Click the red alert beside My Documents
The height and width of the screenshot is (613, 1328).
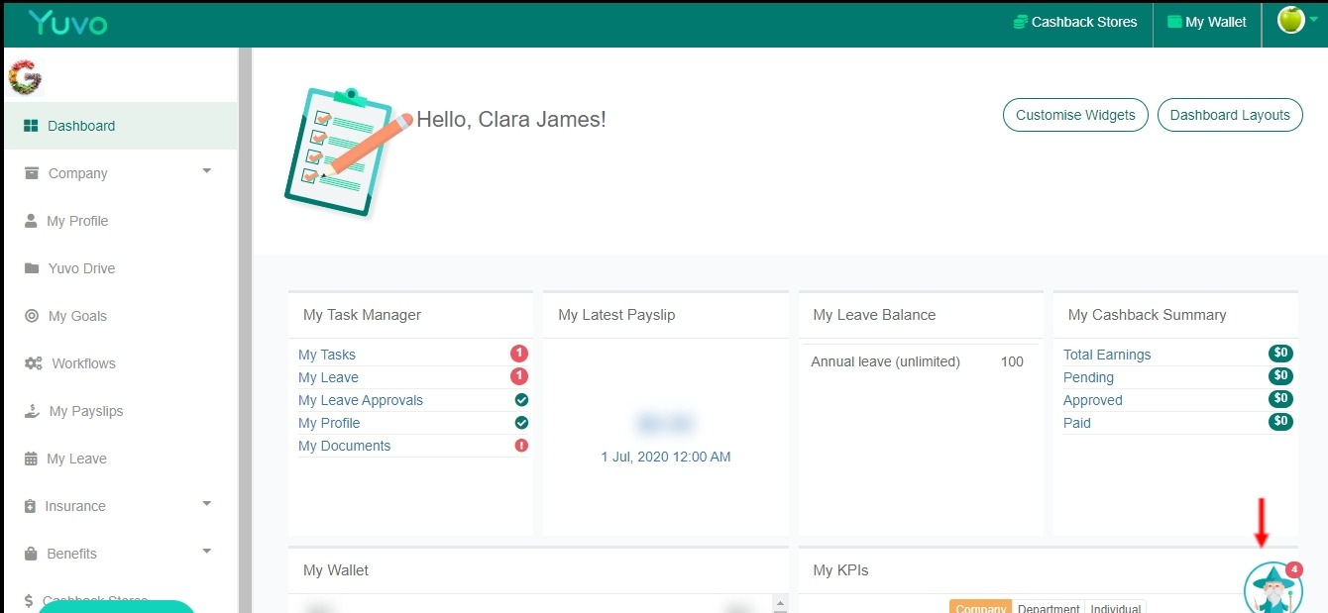tap(521, 446)
